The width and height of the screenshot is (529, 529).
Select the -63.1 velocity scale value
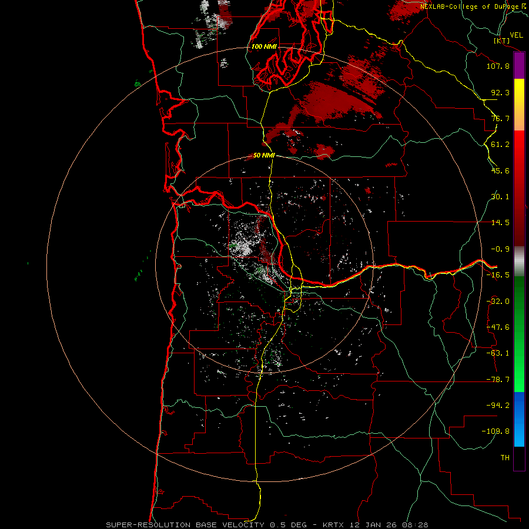coord(498,353)
